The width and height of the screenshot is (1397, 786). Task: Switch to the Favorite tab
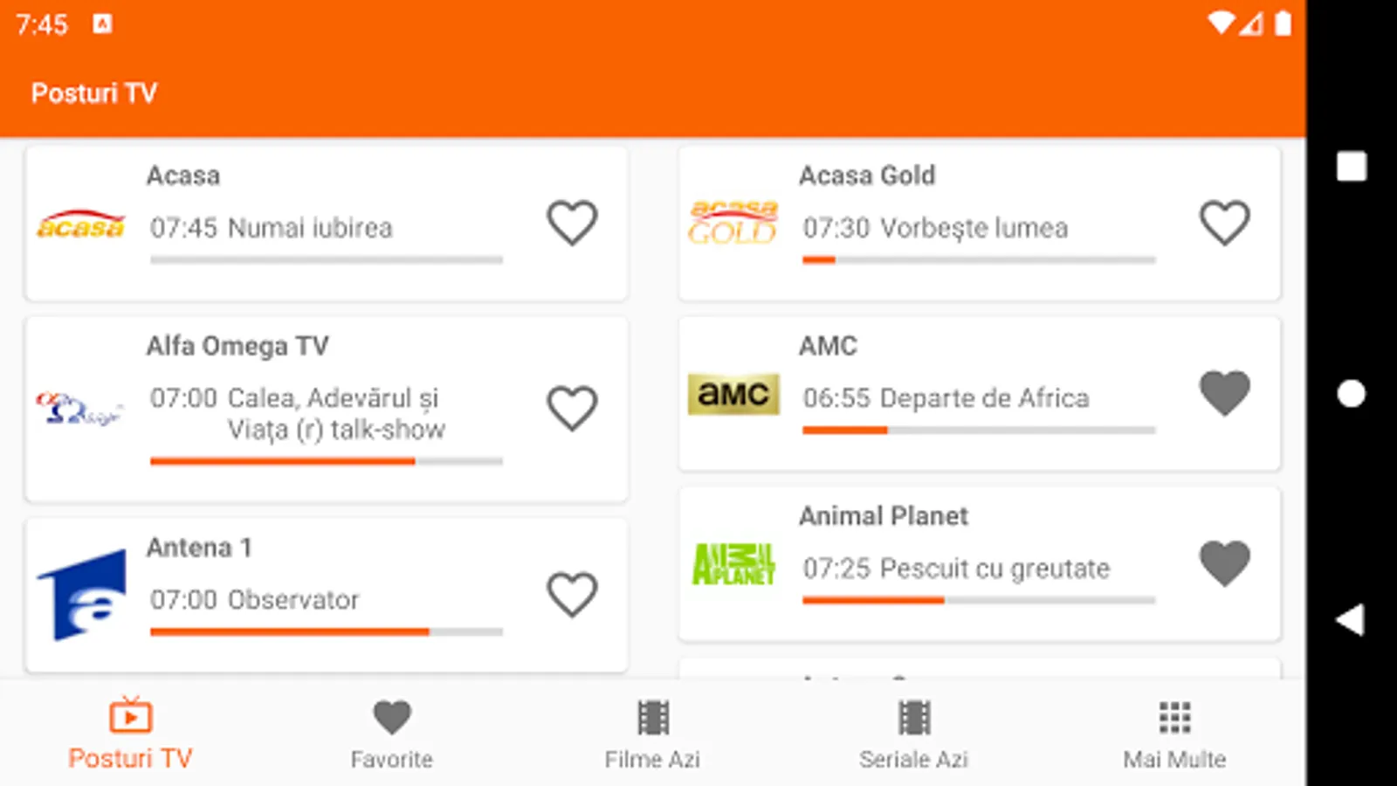(x=391, y=734)
